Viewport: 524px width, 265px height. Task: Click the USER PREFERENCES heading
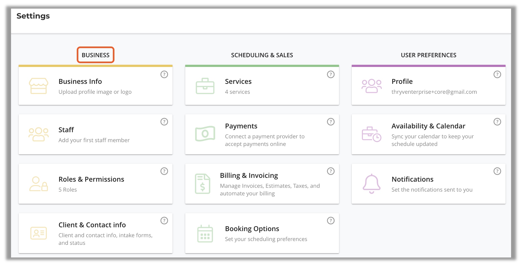coord(428,55)
